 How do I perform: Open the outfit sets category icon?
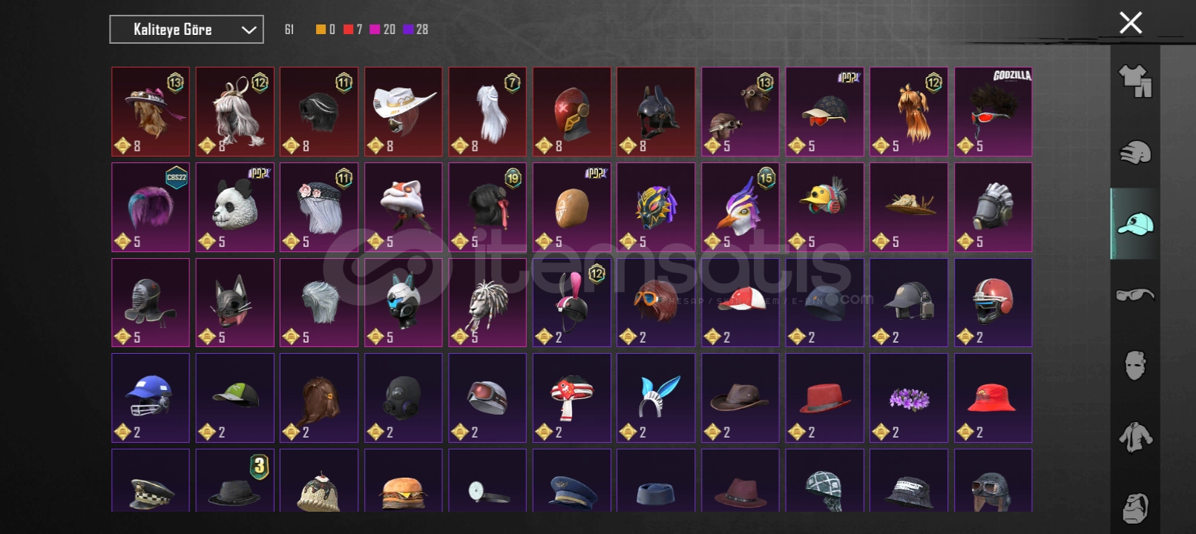(x=1135, y=81)
